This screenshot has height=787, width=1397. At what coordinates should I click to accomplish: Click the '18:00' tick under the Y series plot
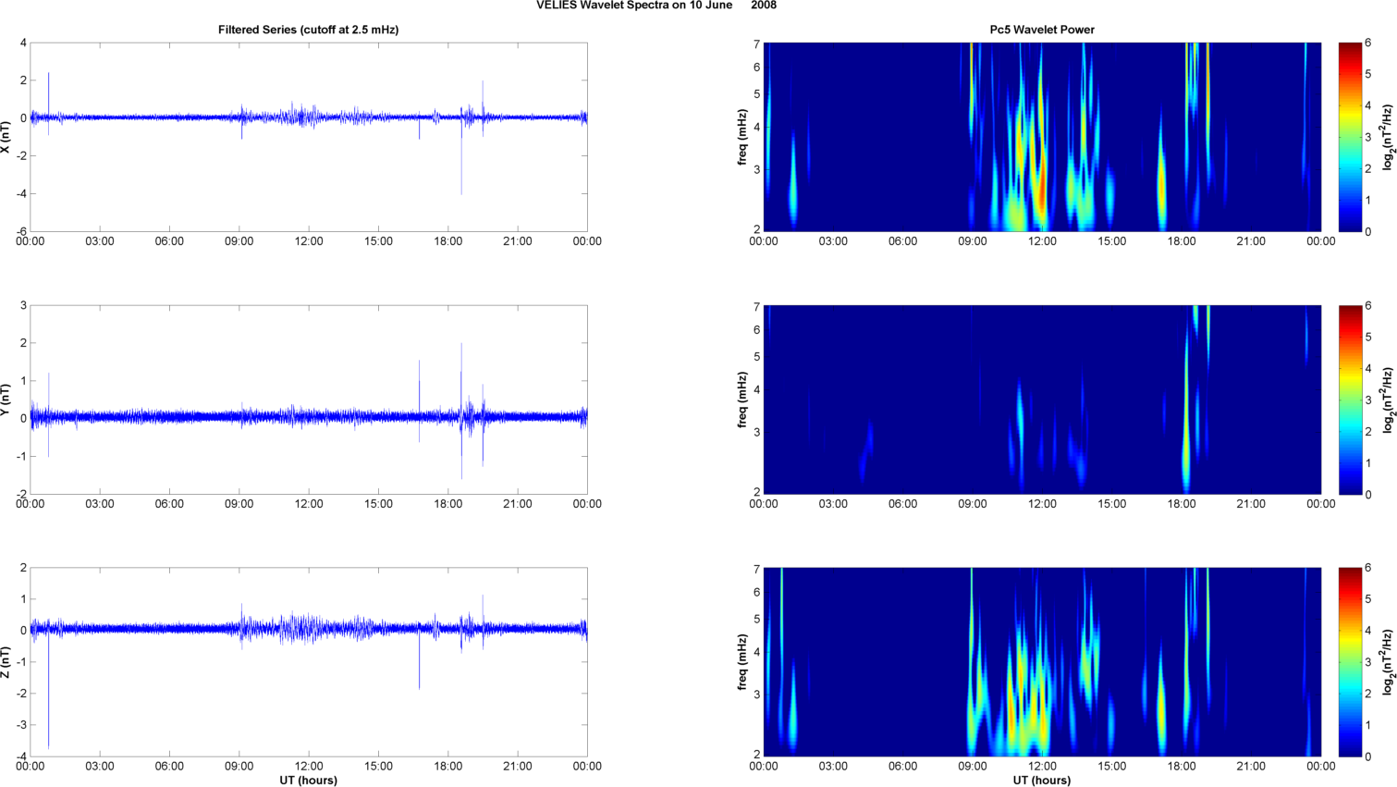coord(448,504)
